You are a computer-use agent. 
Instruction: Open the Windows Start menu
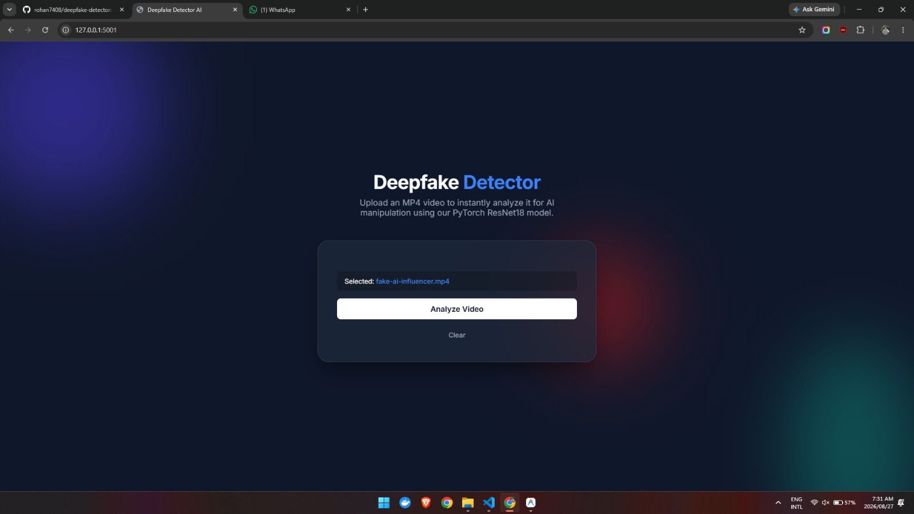tap(384, 503)
